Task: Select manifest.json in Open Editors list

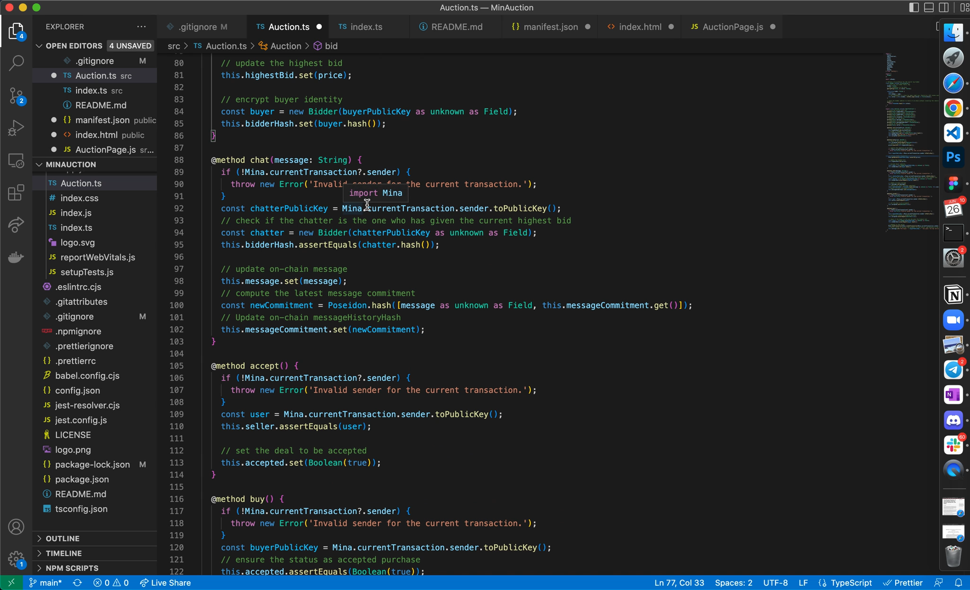Action: 102,120
